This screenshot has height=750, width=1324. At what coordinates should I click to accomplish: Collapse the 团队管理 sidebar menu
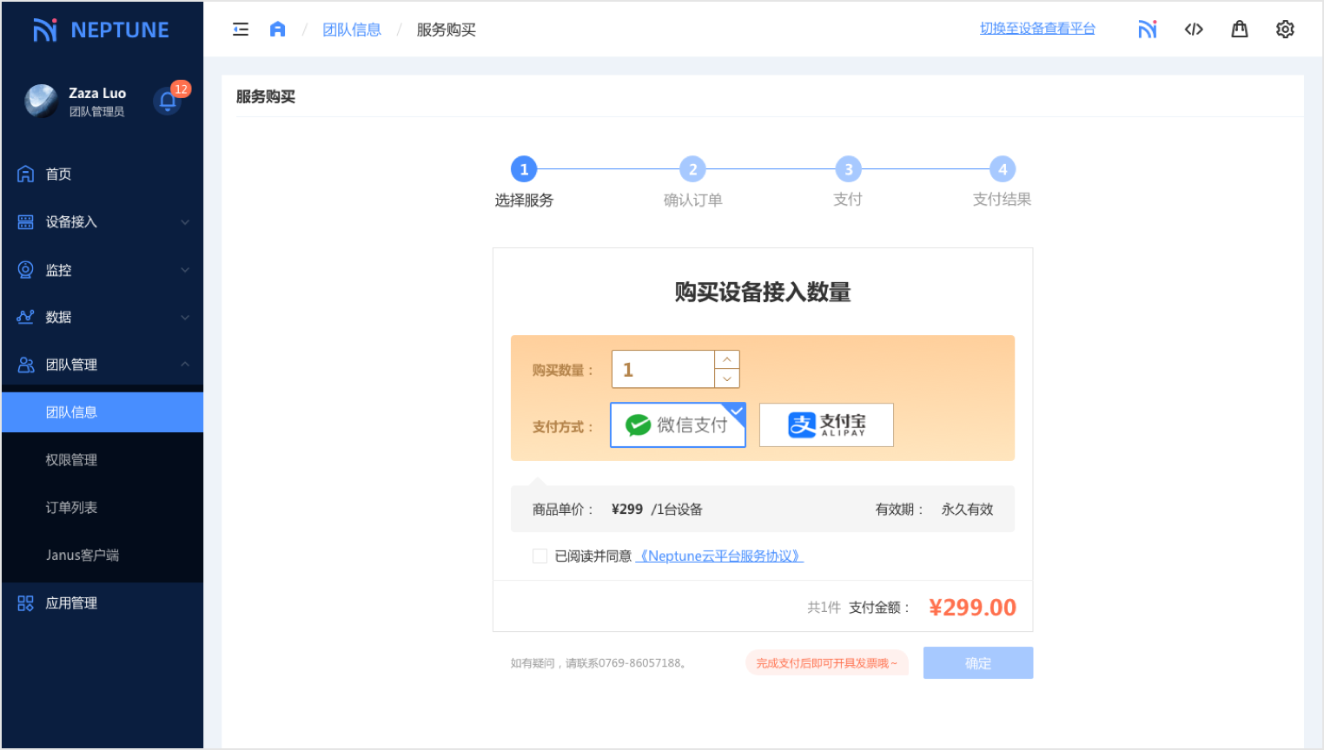tap(103, 365)
